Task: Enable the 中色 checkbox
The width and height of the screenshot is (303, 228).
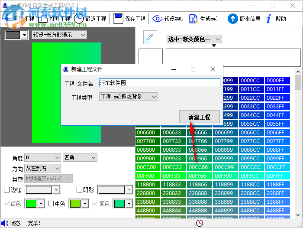Action: point(51,203)
